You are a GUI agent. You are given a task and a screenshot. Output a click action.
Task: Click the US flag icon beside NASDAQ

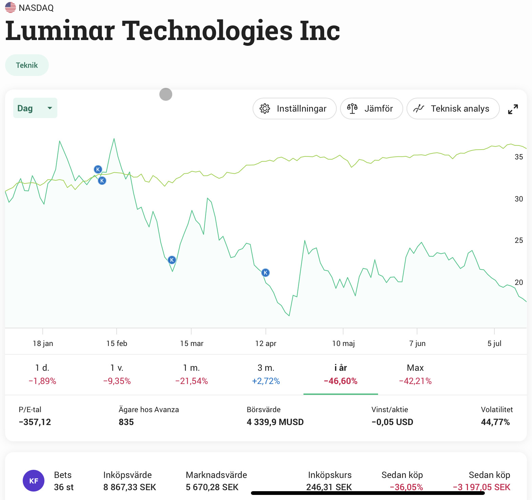tap(11, 7)
